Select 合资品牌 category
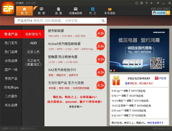This screenshot has height=131, width=172. coord(11,61)
